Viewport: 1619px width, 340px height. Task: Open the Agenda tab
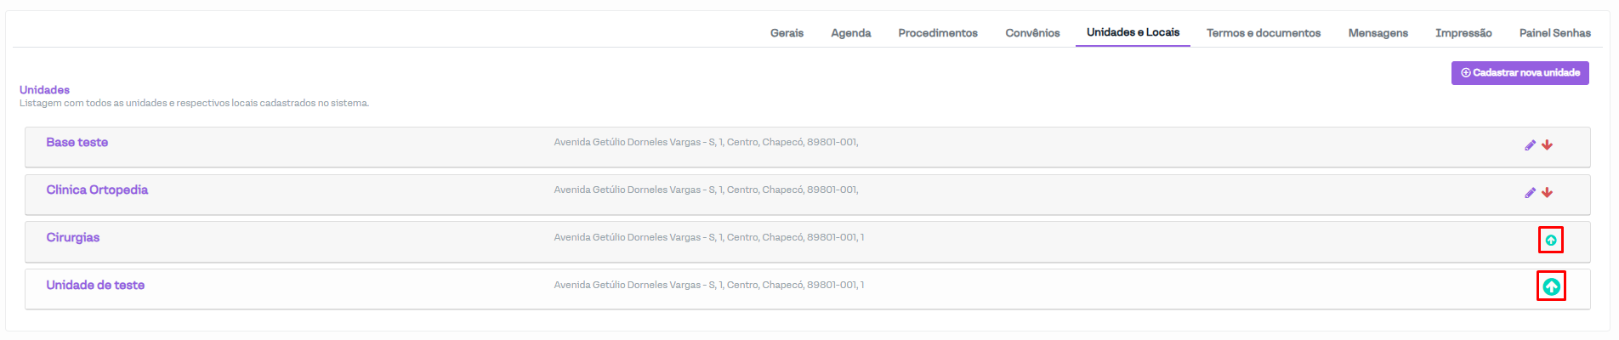(x=850, y=33)
